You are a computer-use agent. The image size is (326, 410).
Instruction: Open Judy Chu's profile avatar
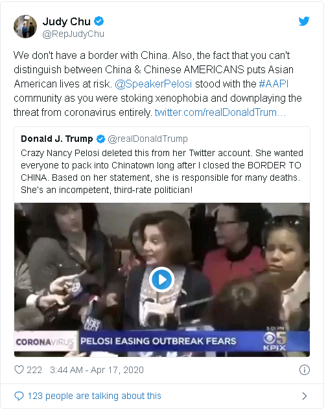coord(25,27)
